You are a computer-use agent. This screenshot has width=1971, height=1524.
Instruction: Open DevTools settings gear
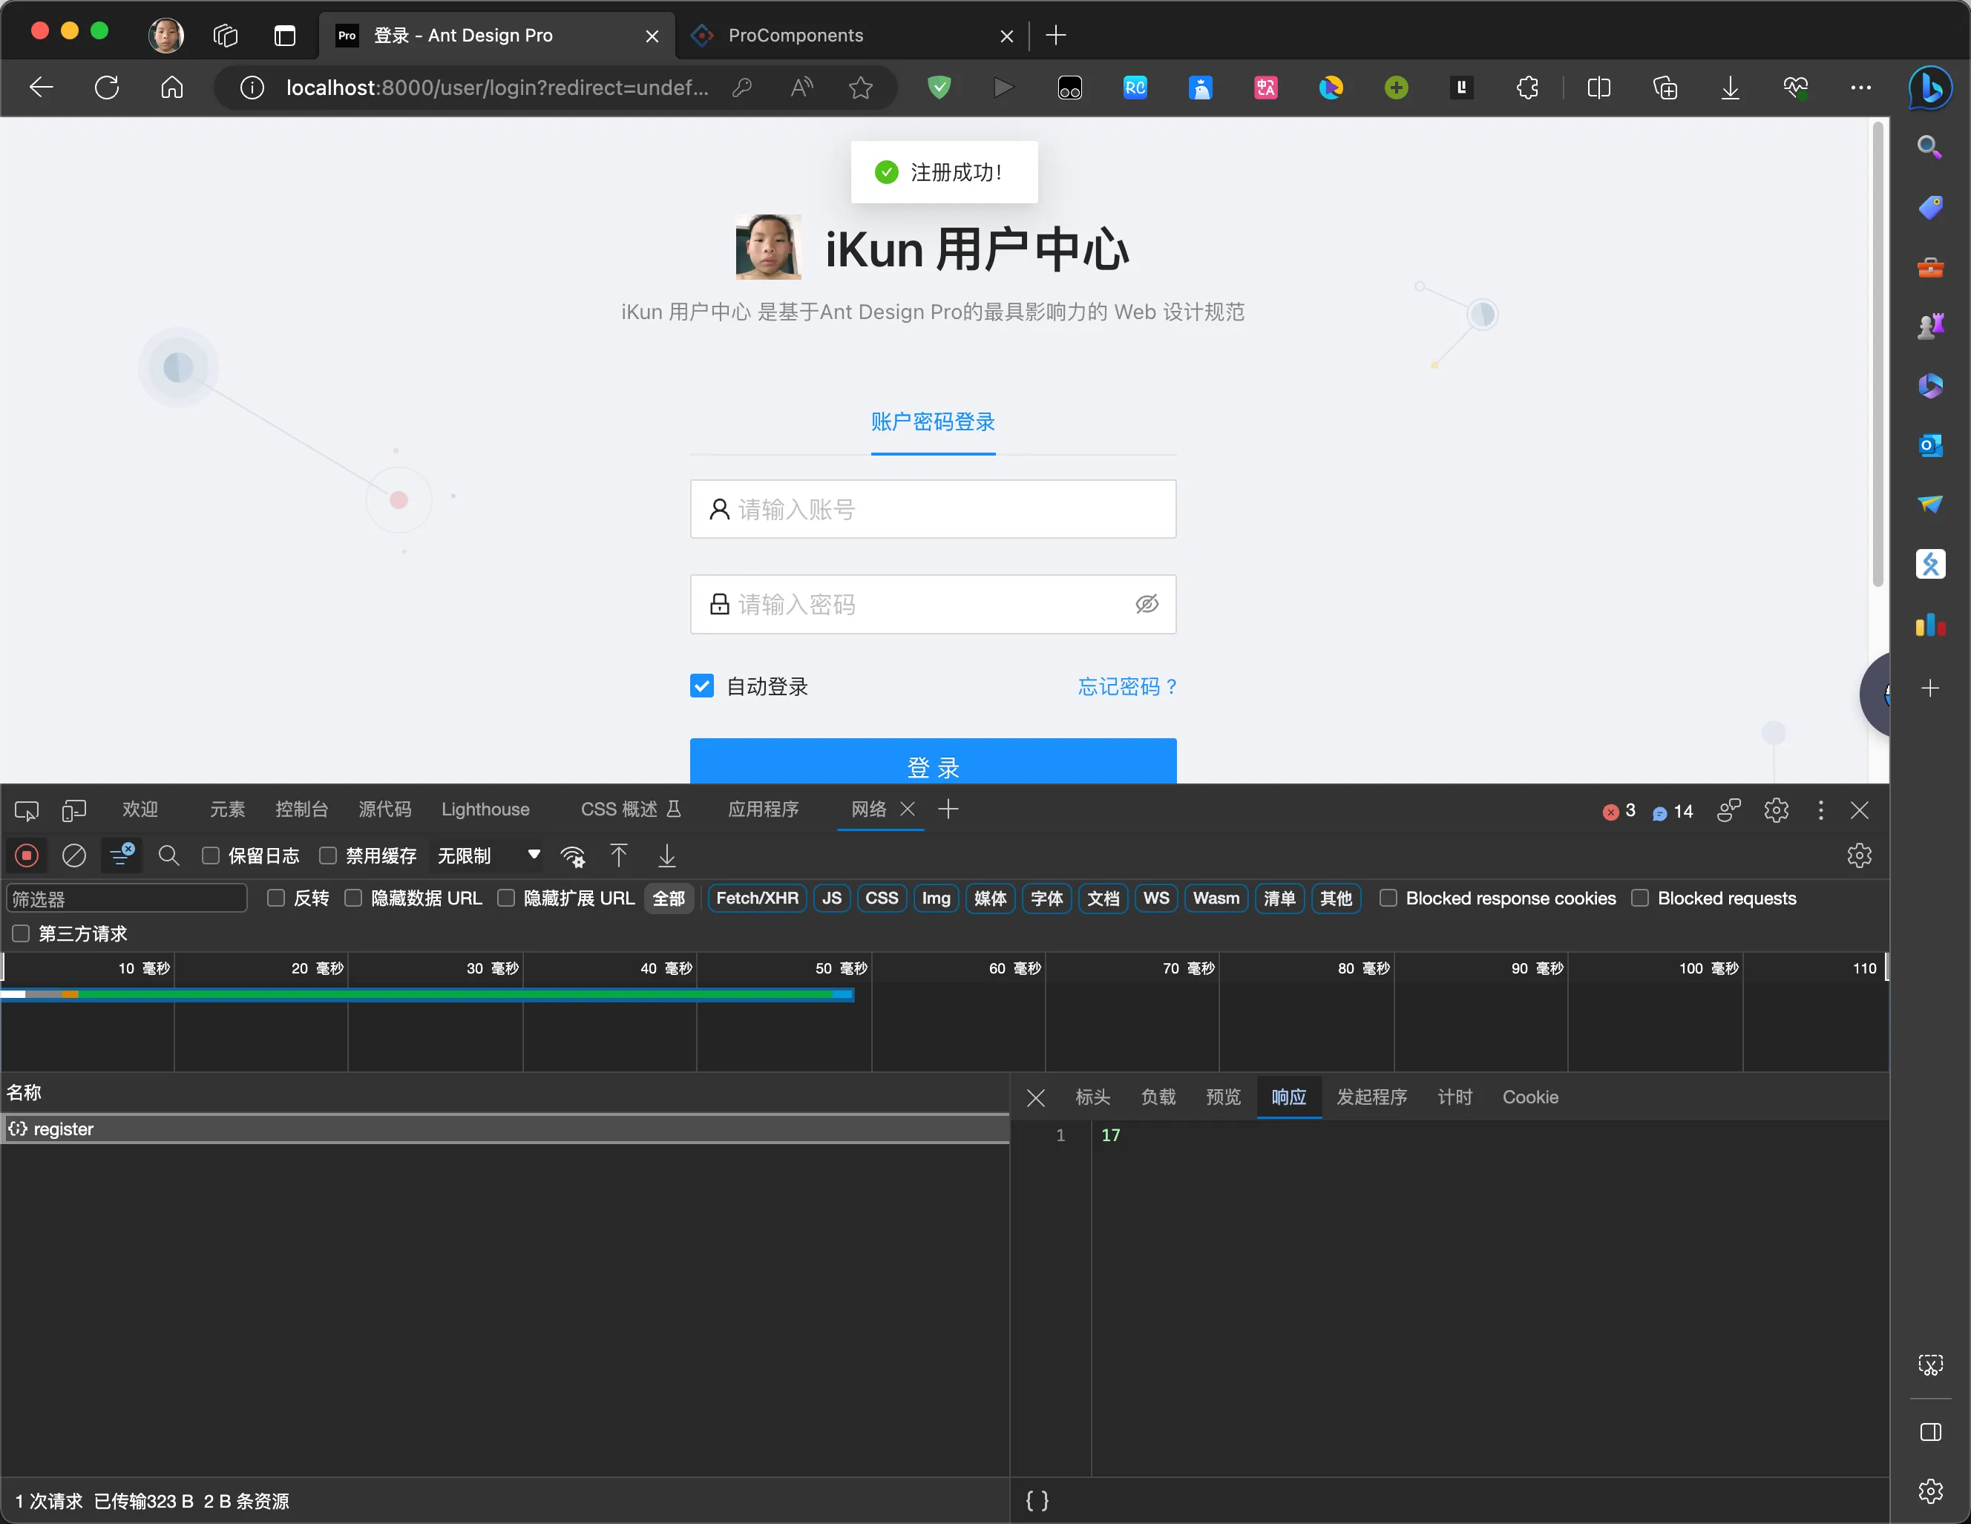tap(1775, 809)
